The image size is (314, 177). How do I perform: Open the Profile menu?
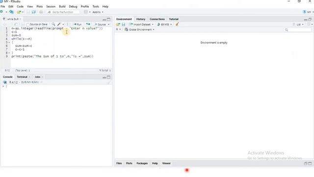click(x=85, y=6)
